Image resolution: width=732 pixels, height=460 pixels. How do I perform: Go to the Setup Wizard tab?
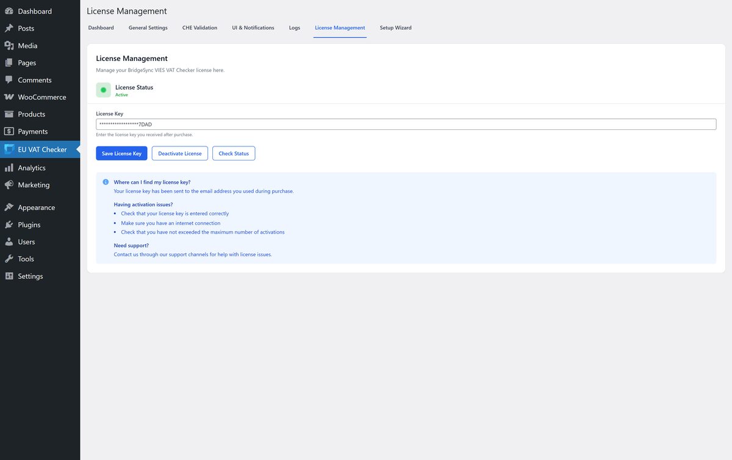pyautogui.click(x=395, y=28)
